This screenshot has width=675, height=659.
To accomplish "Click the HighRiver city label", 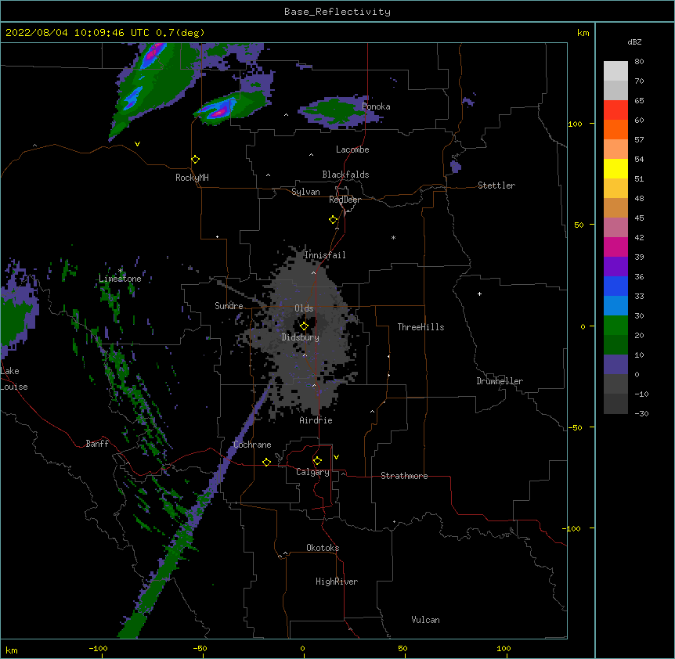I will [337, 582].
